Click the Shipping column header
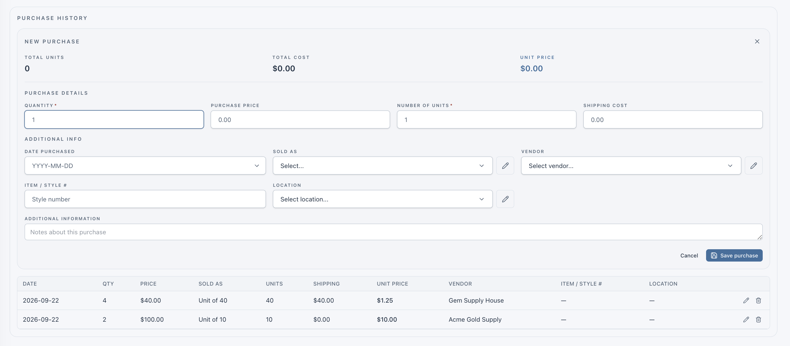The image size is (790, 346). [x=326, y=284]
